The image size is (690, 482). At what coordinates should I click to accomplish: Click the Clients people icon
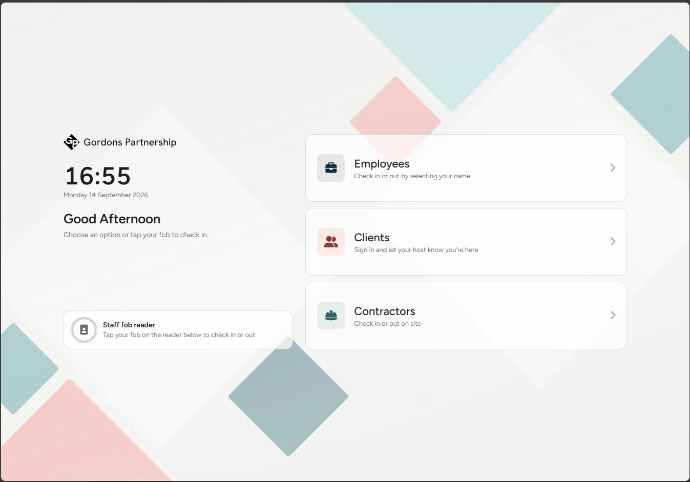(331, 242)
